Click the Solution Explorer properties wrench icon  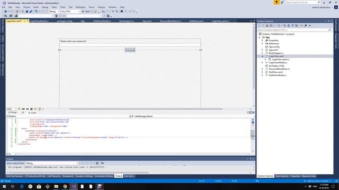306,25
